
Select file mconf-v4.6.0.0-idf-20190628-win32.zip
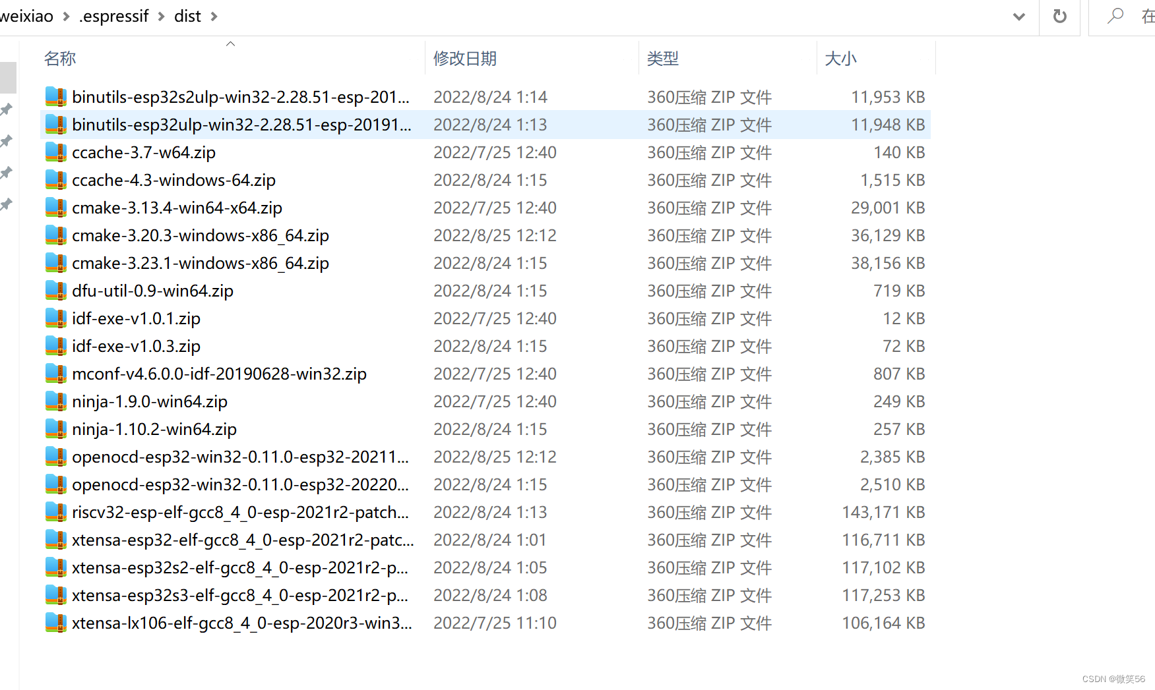(x=219, y=374)
